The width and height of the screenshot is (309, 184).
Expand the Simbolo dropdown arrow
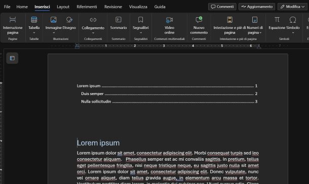(293, 33)
